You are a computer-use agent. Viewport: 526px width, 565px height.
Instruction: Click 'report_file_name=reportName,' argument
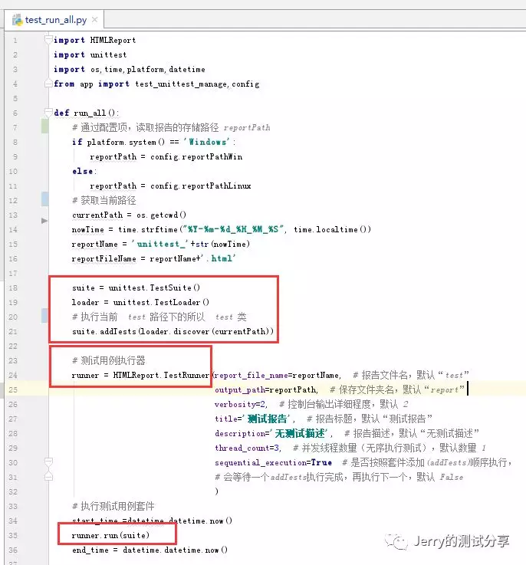tap(278, 375)
